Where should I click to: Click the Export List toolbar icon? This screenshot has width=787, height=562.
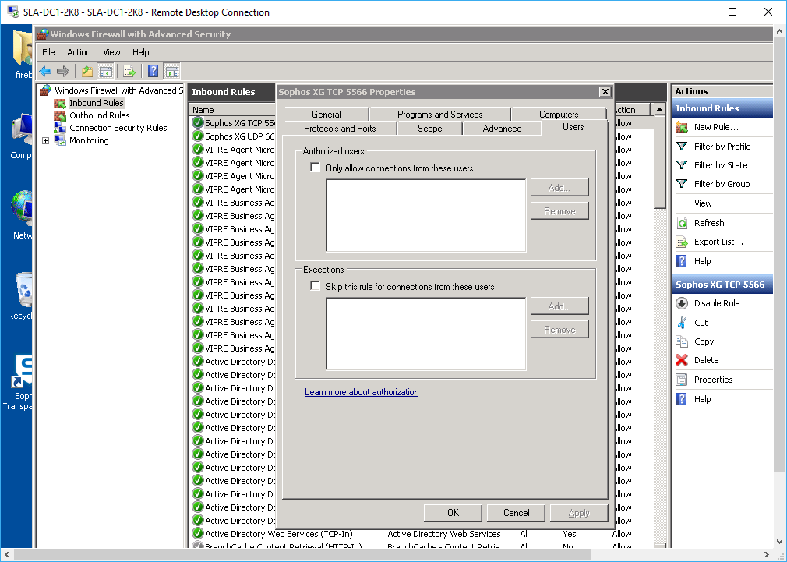click(x=129, y=71)
